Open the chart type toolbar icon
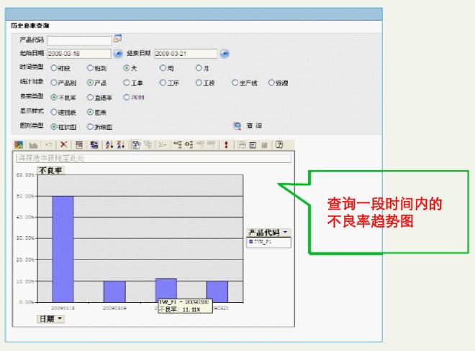The width and height of the screenshot is (475, 351). (x=33, y=145)
